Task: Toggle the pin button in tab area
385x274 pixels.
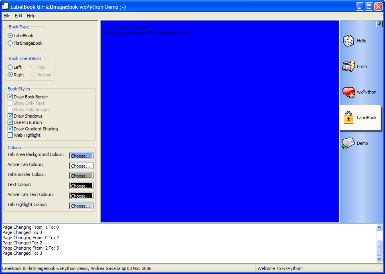Action: point(379,24)
